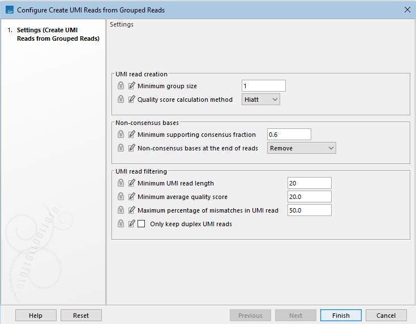Focus the Minimum UMI read length field
416x324 pixels.
pyautogui.click(x=309, y=183)
